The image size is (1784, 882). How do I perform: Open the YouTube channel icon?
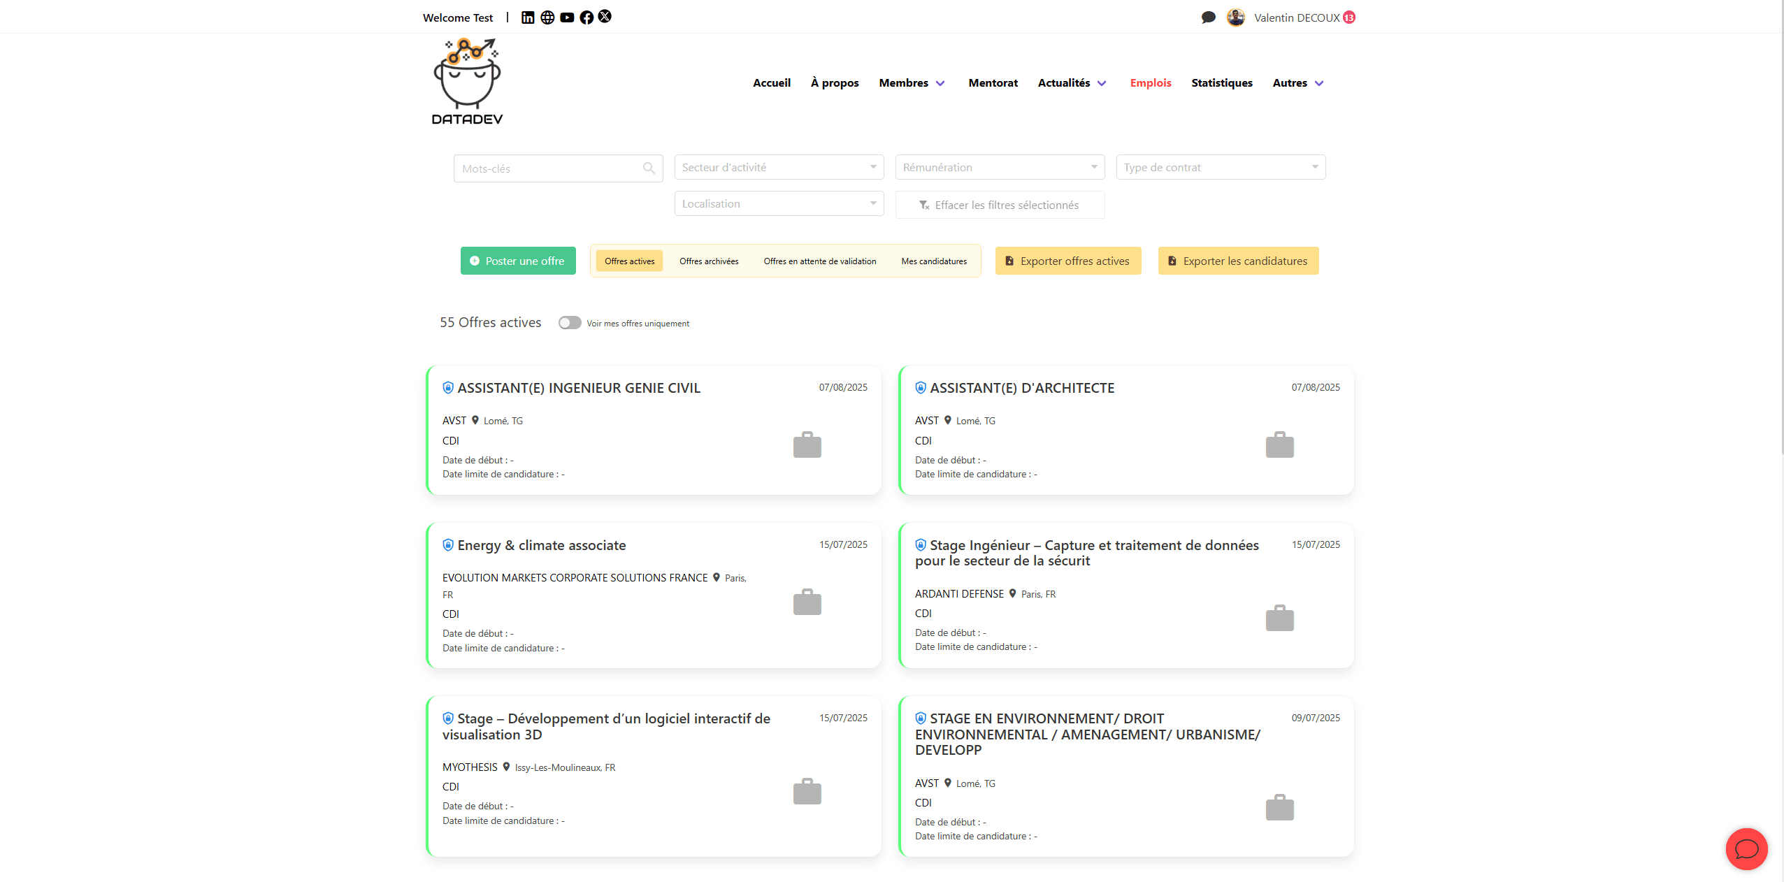(567, 17)
